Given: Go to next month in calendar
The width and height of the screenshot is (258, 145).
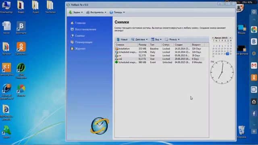Looking at the screenshot, I should tap(230, 38).
